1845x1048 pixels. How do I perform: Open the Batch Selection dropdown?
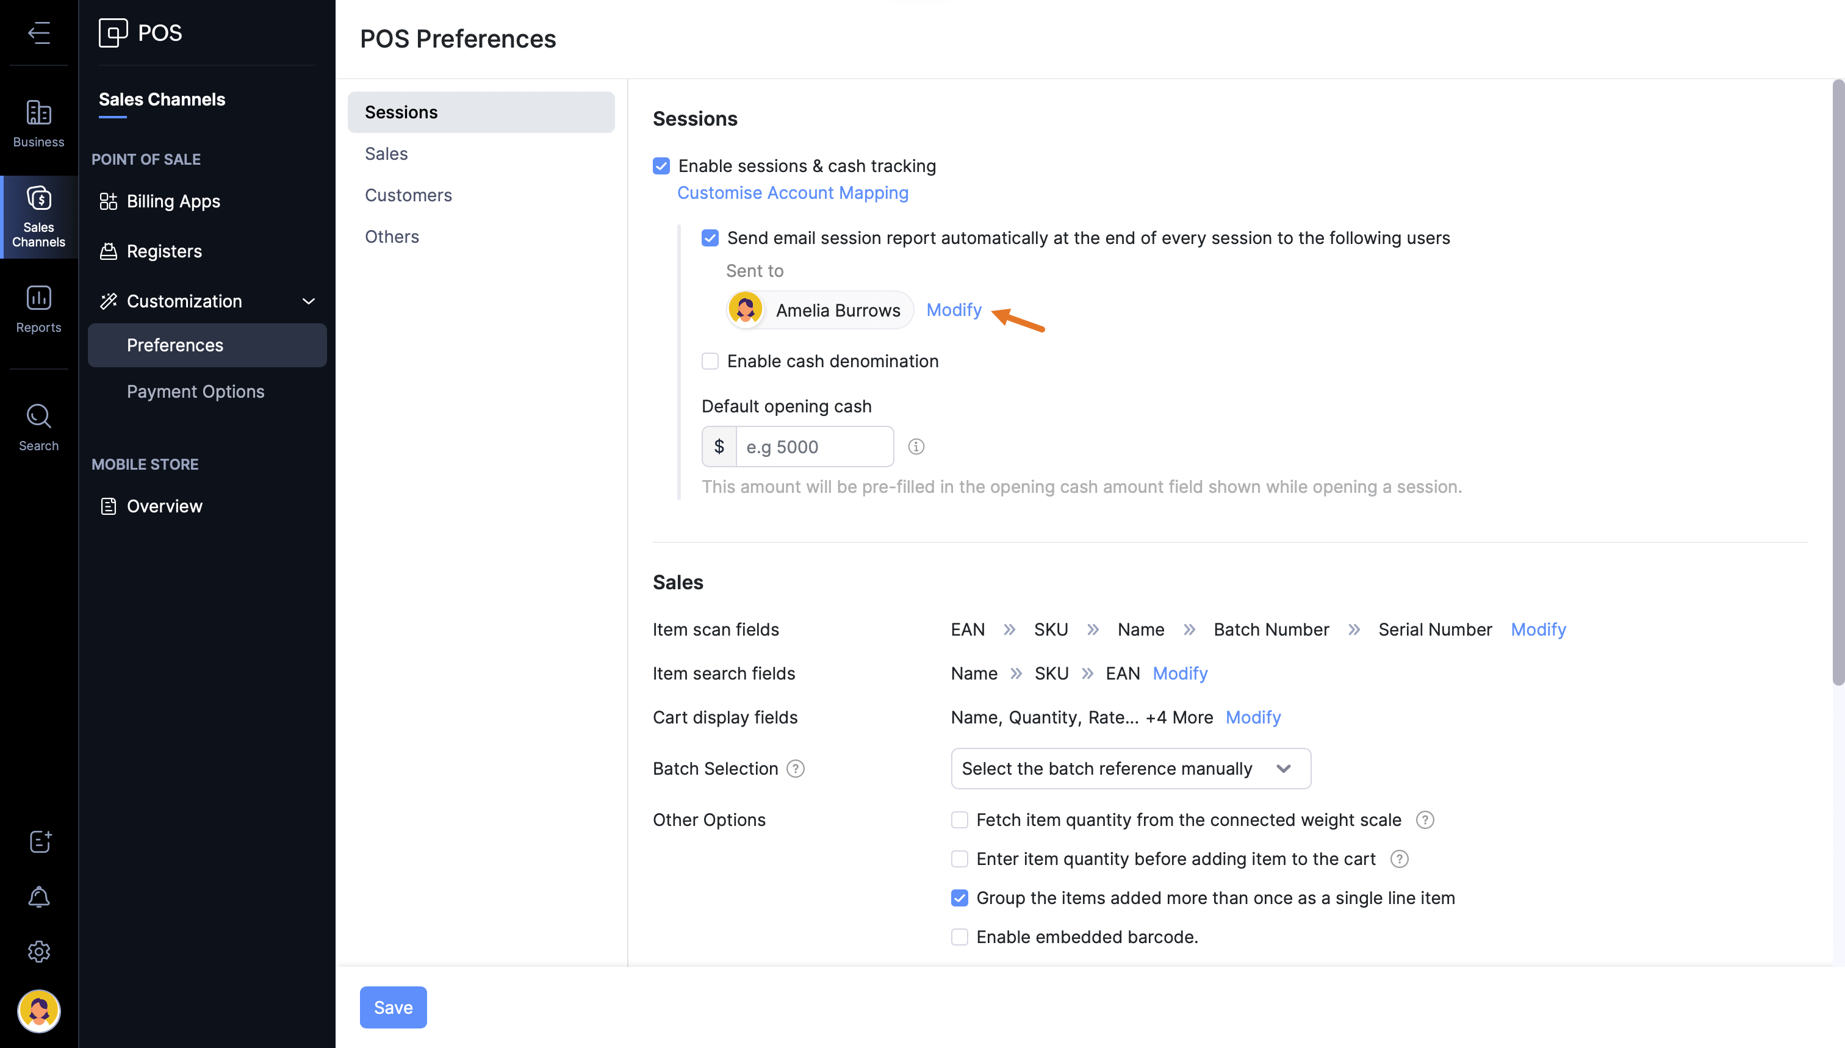click(x=1130, y=769)
